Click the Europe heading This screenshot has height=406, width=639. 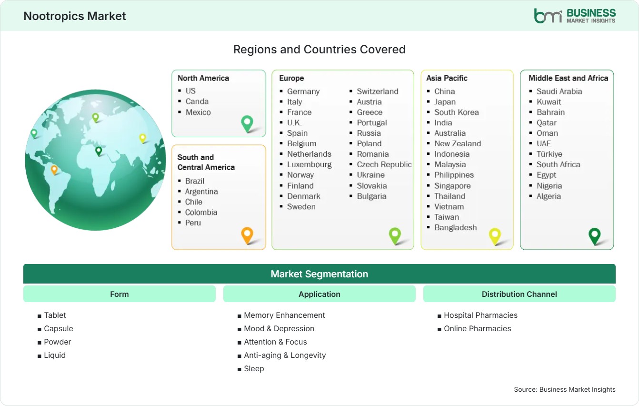291,78
